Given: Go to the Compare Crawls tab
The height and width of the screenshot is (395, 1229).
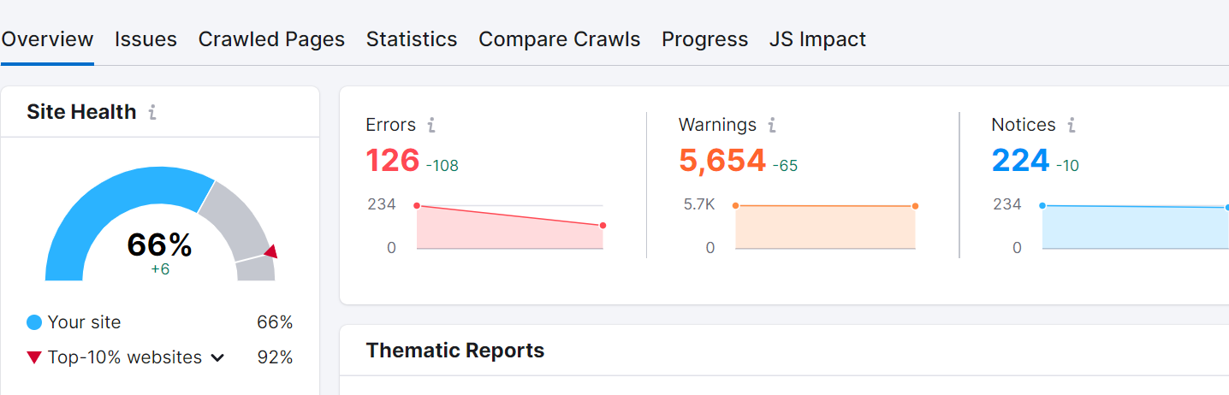Looking at the screenshot, I should 559,39.
